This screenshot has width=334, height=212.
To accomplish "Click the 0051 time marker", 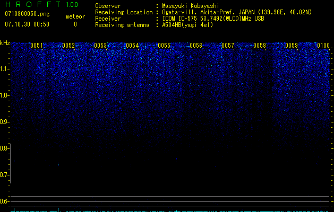I will [x=37, y=46].
